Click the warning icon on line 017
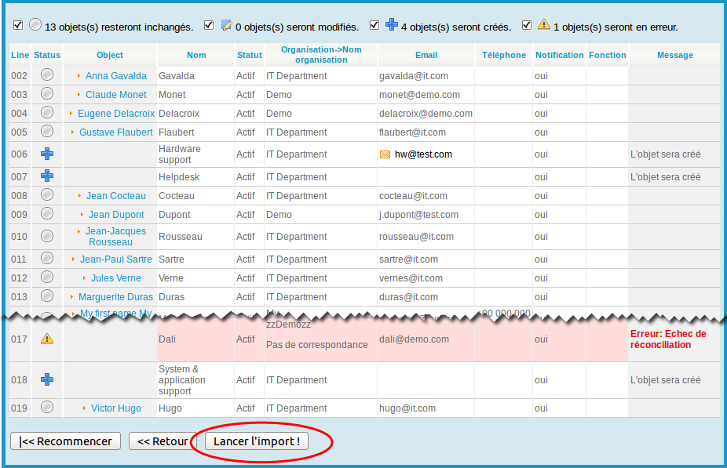The width and height of the screenshot is (727, 468). point(47,339)
